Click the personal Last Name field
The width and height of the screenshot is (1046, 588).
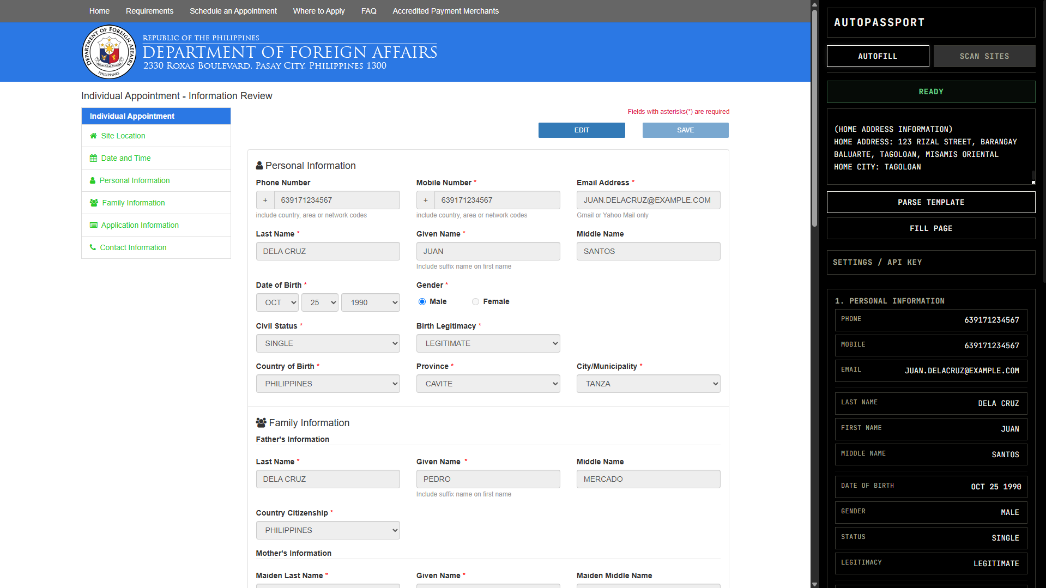coord(328,251)
